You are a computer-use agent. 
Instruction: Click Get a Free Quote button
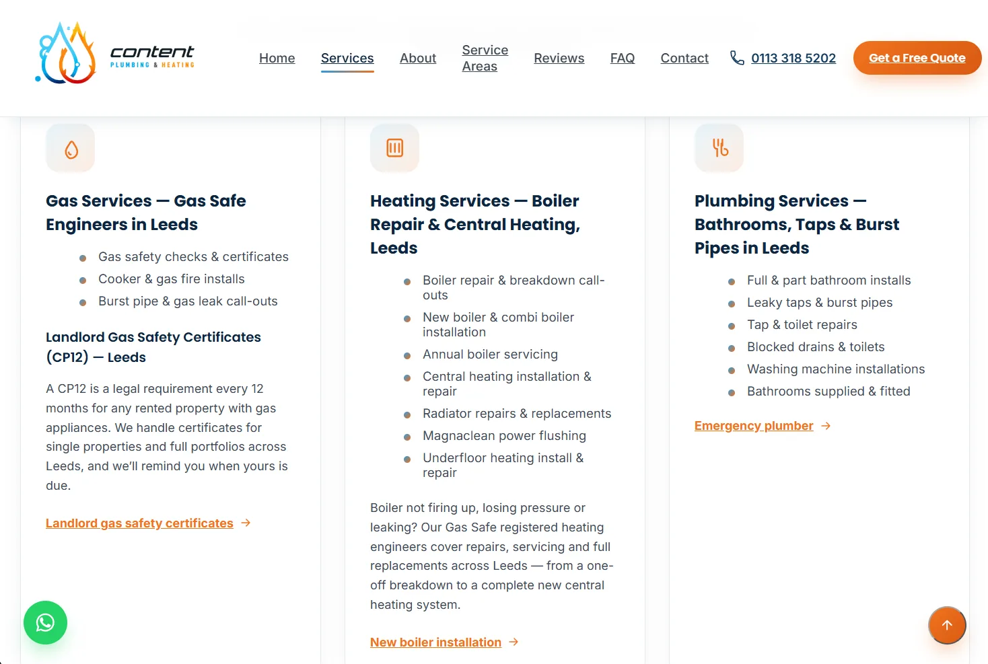(x=917, y=58)
